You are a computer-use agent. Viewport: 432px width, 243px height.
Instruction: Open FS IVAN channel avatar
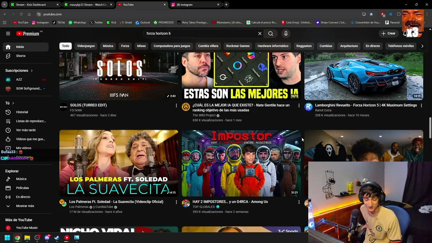coord(63,107)
